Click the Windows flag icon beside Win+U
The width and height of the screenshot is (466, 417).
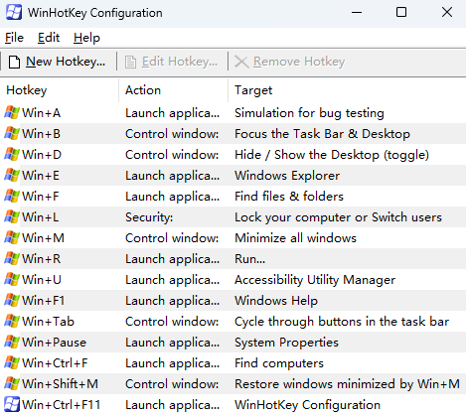pyautogui.click(x=12, y=280)
